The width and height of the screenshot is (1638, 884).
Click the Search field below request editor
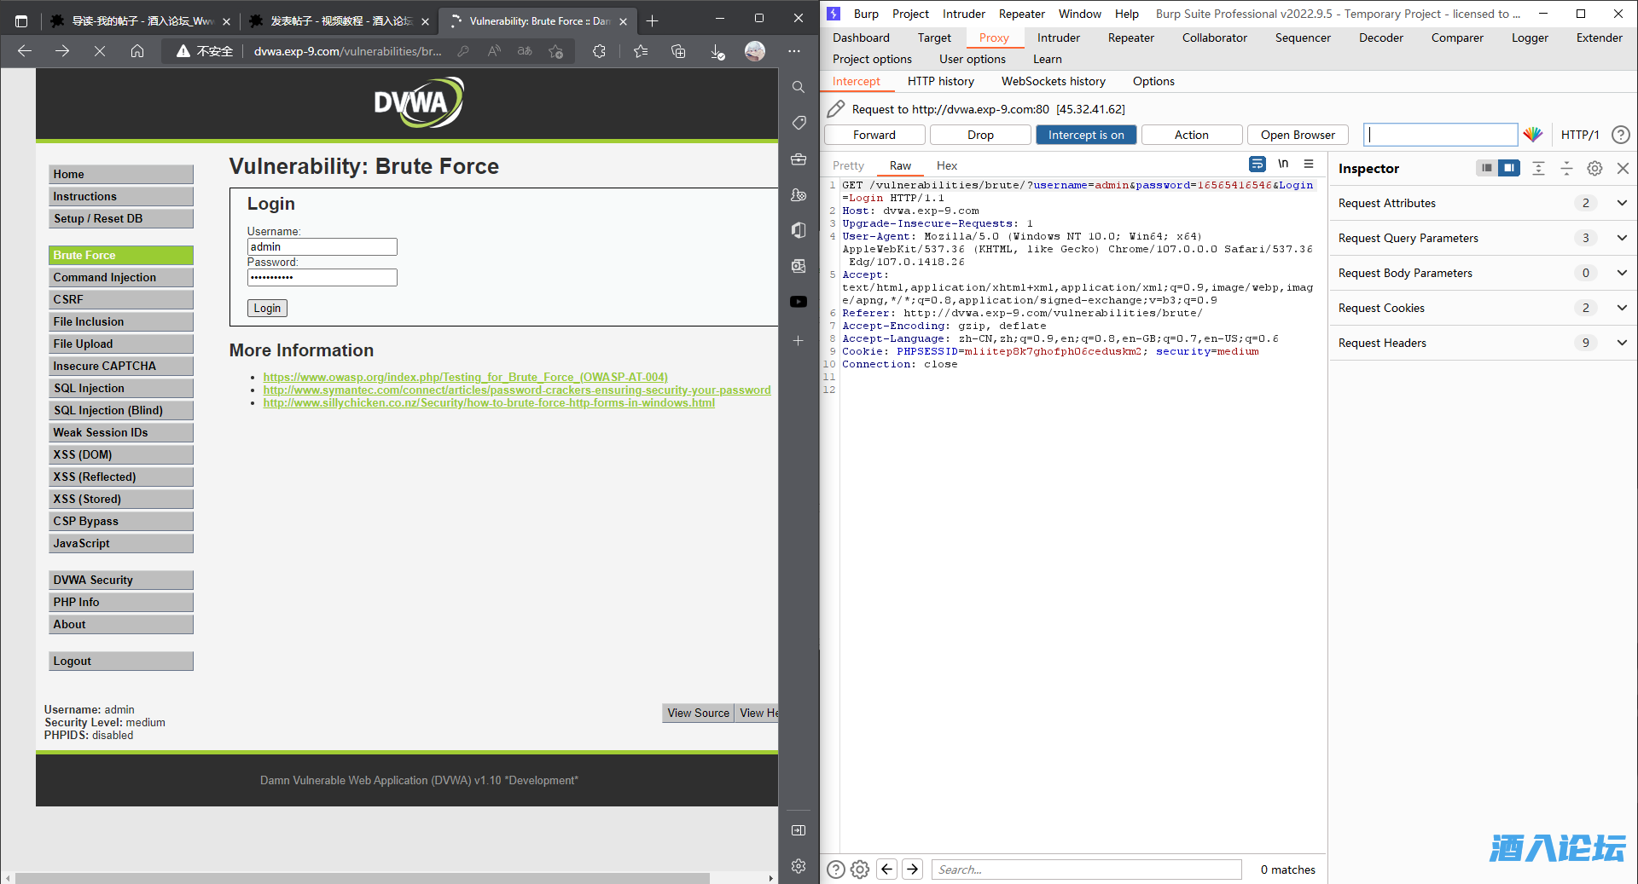coord(1085,870)
